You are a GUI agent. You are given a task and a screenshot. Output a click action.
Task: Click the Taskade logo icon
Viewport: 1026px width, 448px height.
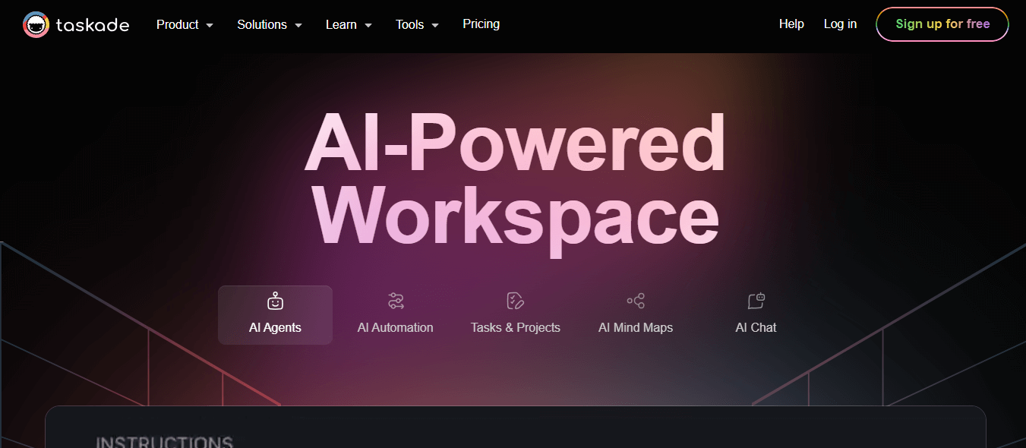36,24
